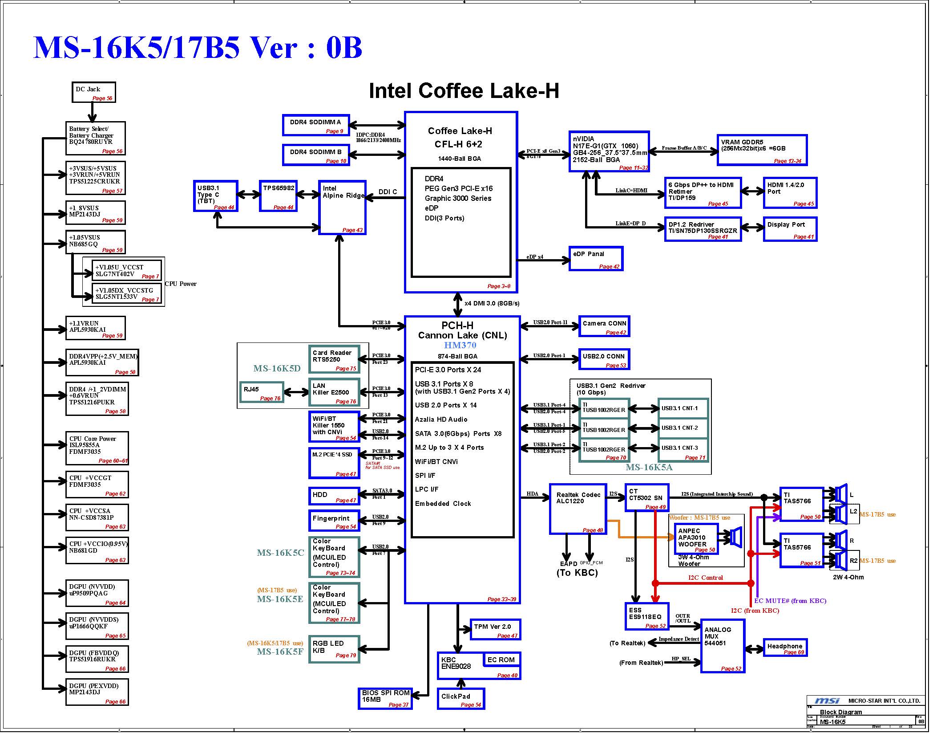Open Page 56 link in Battery Charger box
The image size is (933, 733).
pyautogui.click(x=113, y=152)
